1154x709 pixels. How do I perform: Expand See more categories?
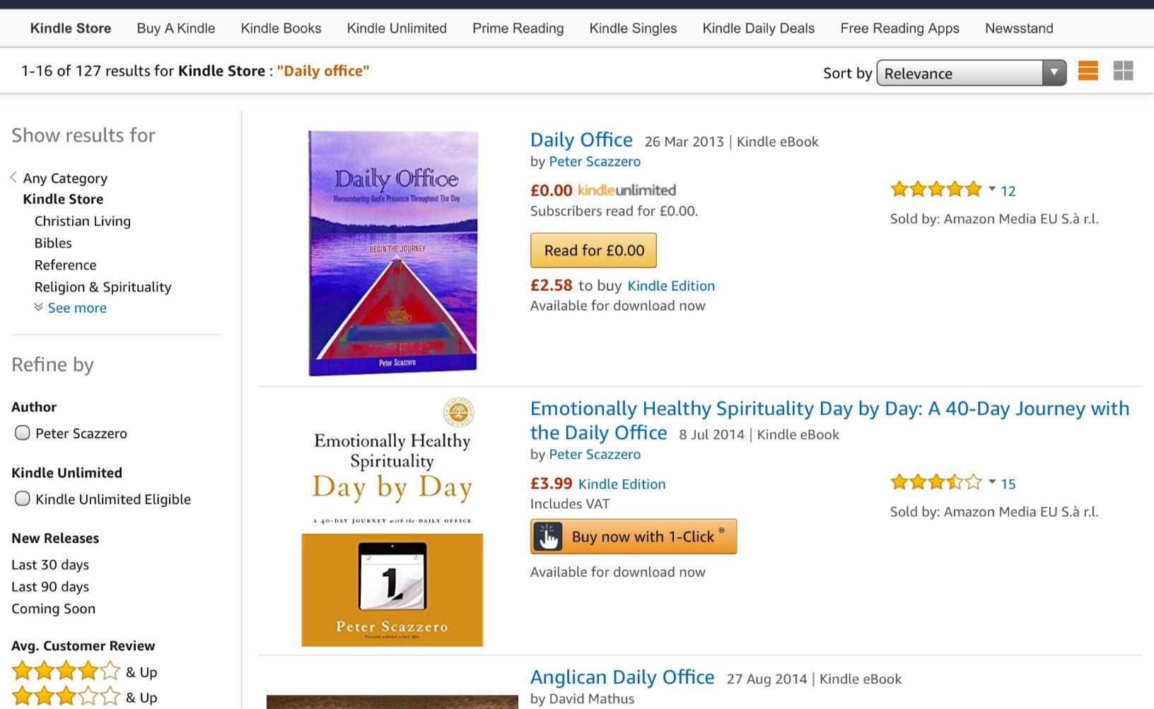[77, 307]
